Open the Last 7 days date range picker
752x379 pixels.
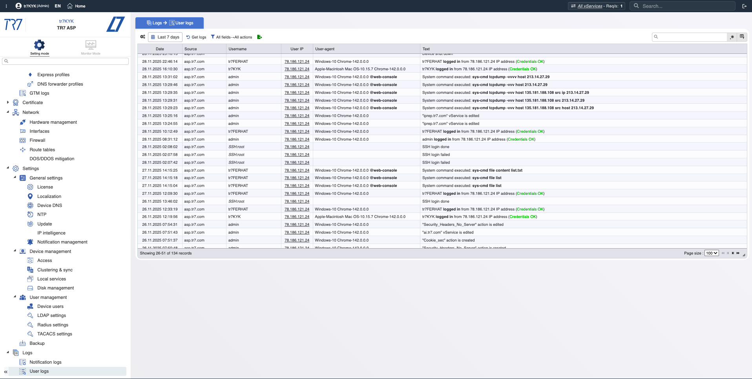click(165, 37)
